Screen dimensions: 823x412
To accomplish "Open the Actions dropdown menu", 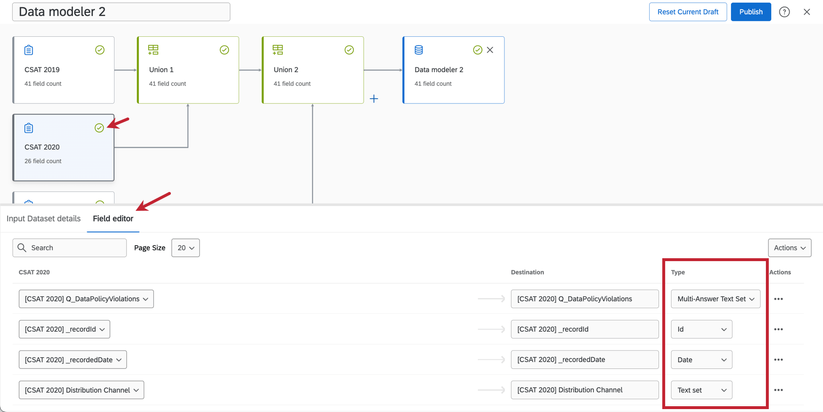I will click(x=789, y=248).
